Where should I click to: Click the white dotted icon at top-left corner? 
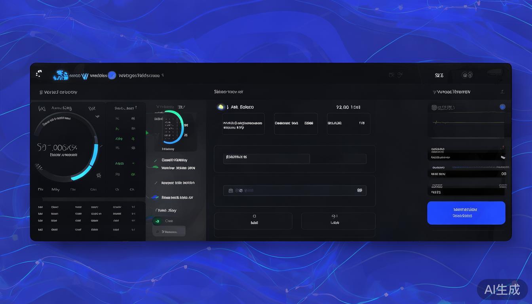39,73
